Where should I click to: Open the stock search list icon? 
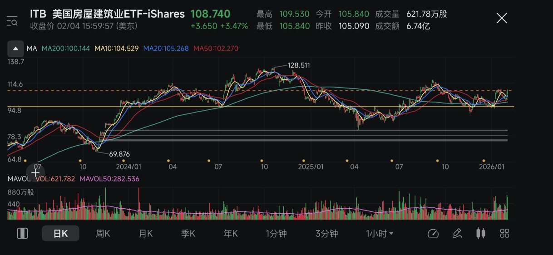click(12, 21)
